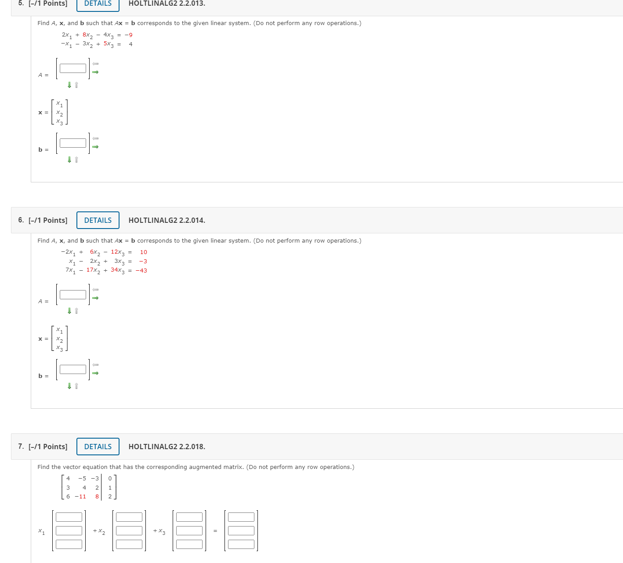Click remove-row up arrow for question 5 vector b
Image resolution: width=623 pixels, height=563 pixels.
click(x=76, y=160)
